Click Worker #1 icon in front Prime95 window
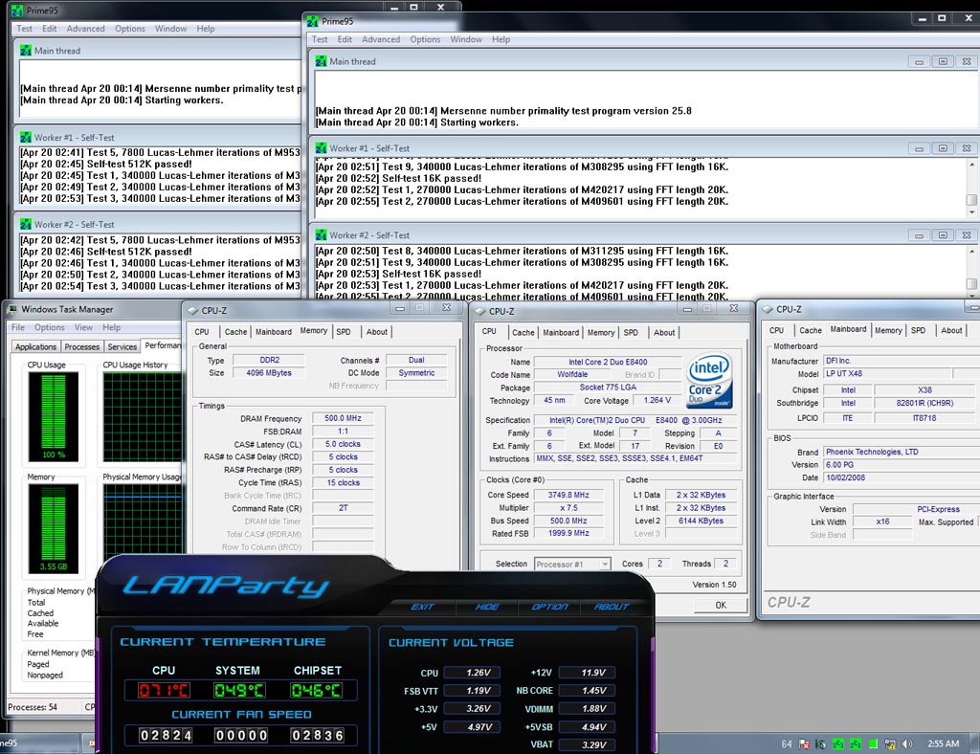980x754 pixels. coord(321,148)
